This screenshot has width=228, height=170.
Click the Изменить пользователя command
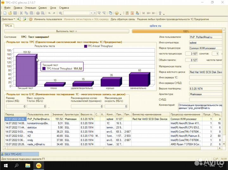click(48, 19)
